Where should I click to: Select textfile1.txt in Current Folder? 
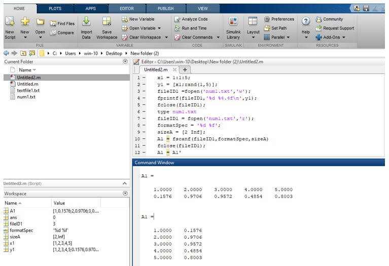28,90
